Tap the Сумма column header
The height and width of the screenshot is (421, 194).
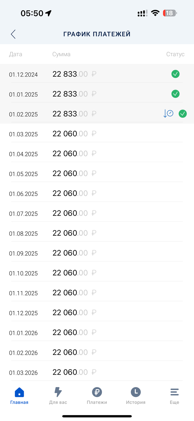tap(61, 54)
